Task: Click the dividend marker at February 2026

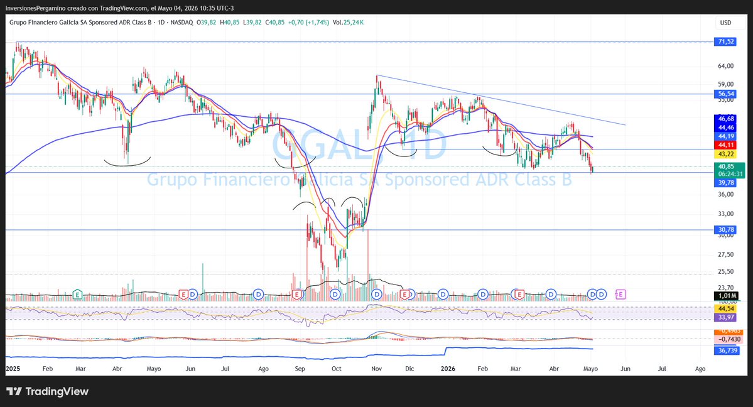Action: pyautogui.click(x=483, y=294)
